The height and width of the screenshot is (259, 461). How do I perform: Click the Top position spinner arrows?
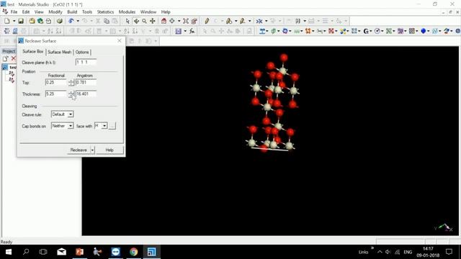pyautogui.click(x=71, y=83)
